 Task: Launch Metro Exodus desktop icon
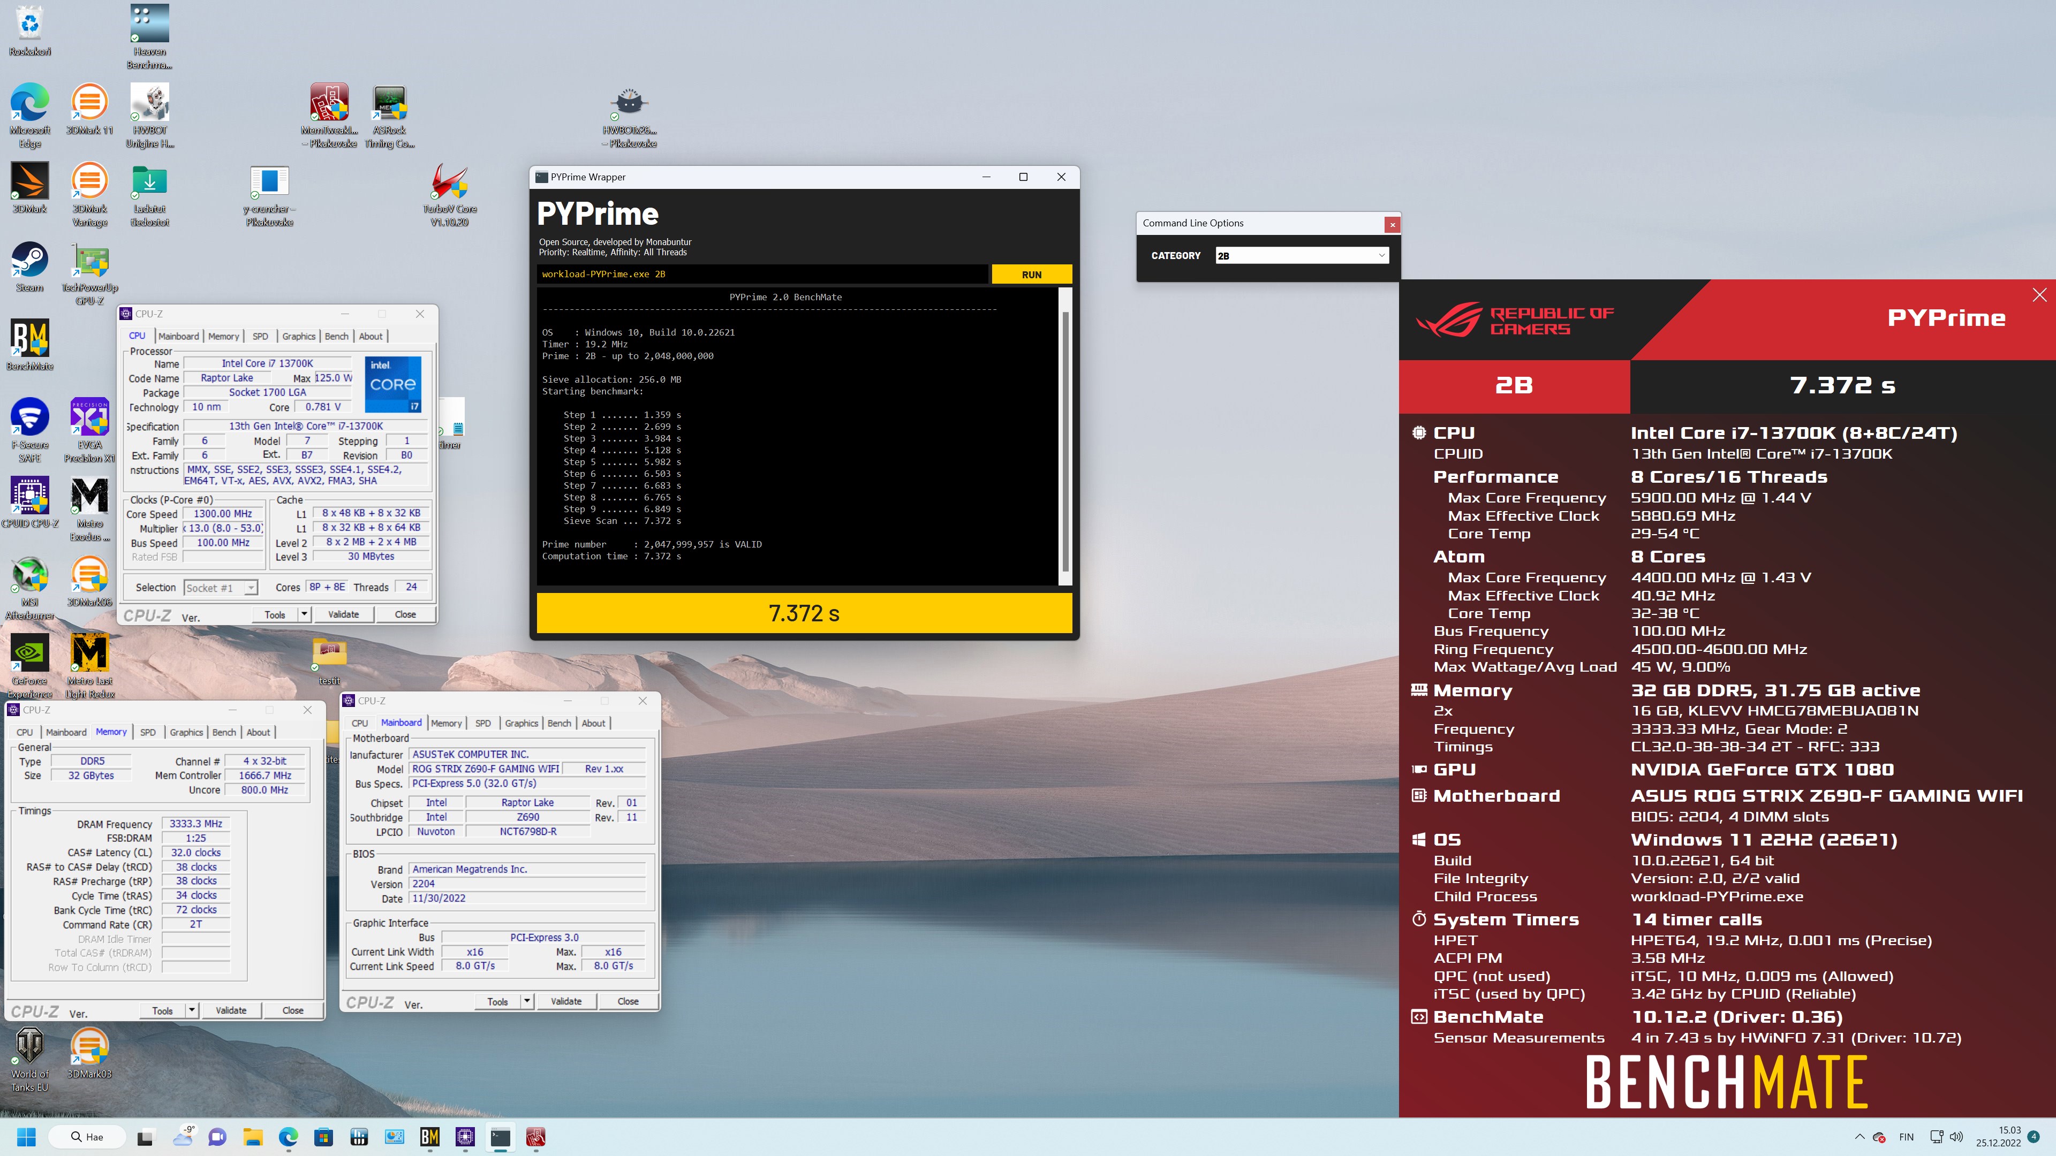click(89, 509)
